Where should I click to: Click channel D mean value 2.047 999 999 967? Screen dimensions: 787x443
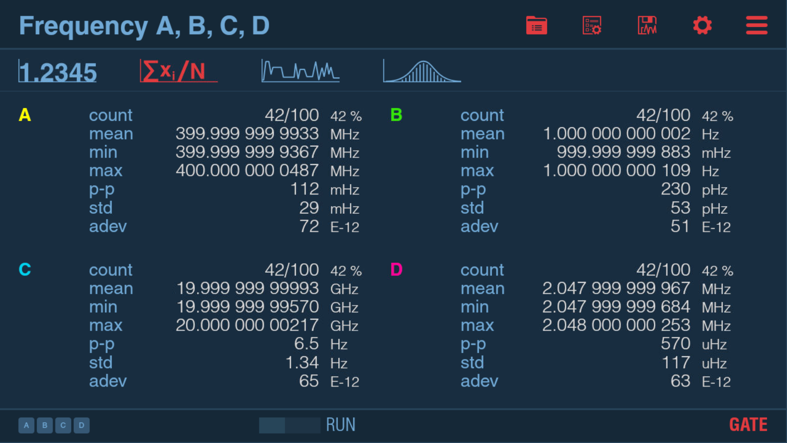pos(616,288)
